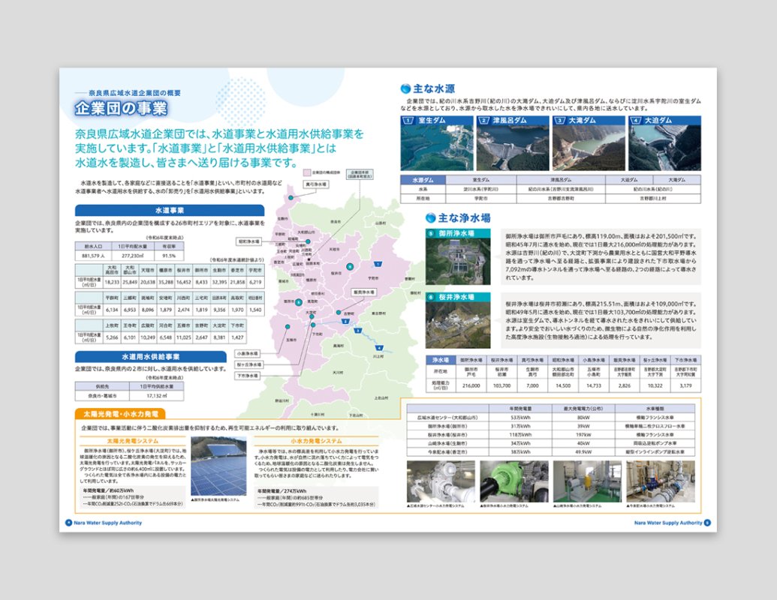This screenshot has height=600, width=777.
Task: Click the 118万kWh annual generation cell
Action: point(520,435)
